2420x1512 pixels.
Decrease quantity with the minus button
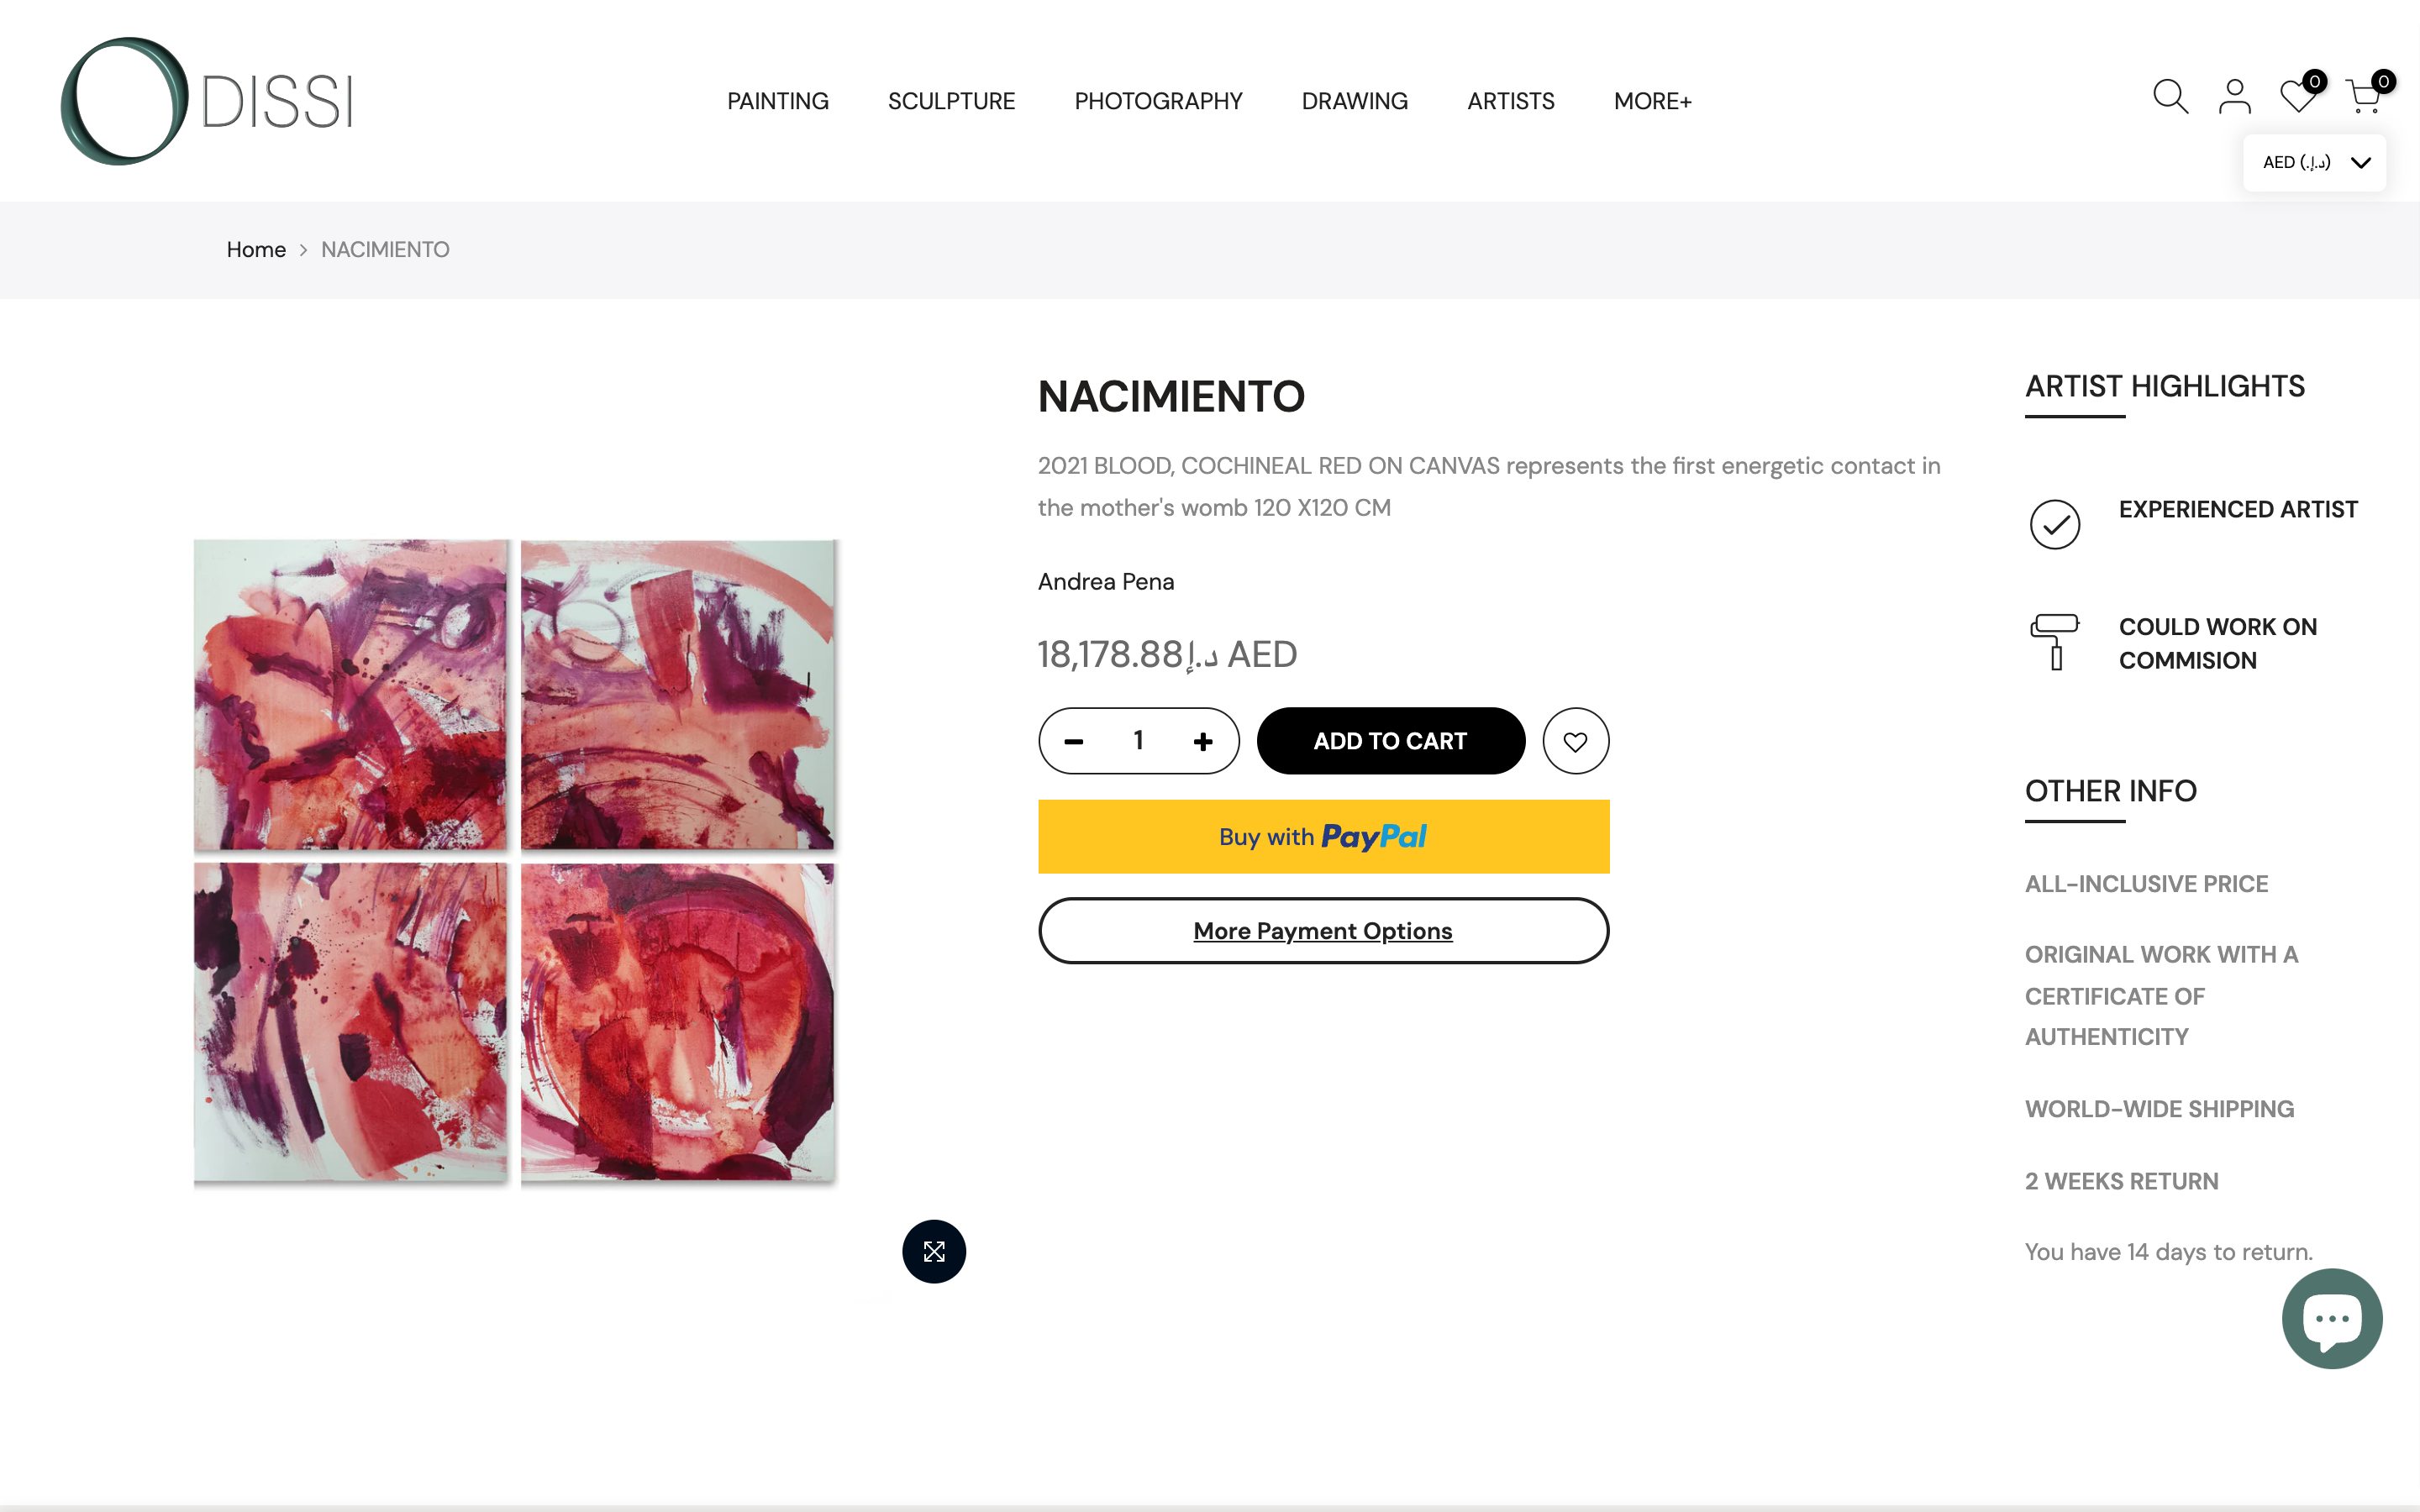[x=1074, y=741]
